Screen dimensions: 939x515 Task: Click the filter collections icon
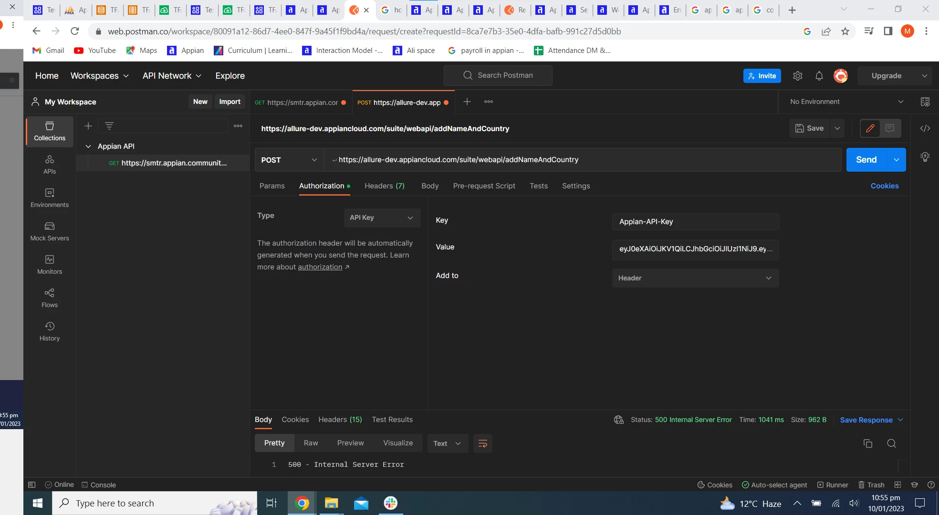109,126
